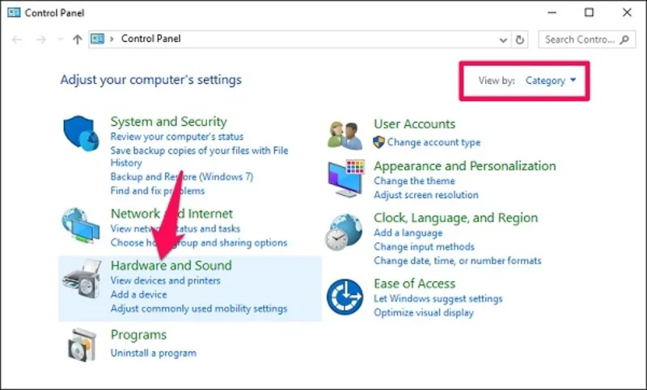Open Change date, time, or number formats
This screenshot has width=647, height=390.
click(x=457, y=261)
